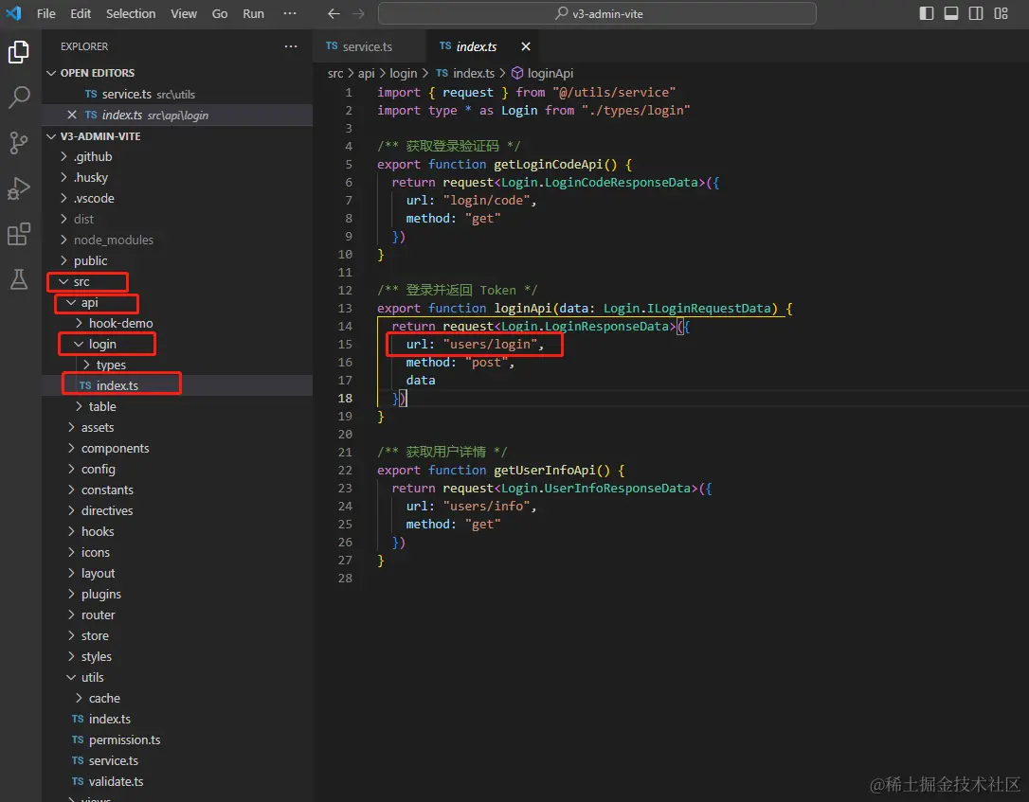Click the Customize Layout icon
Screen dimensions: 1029x802
click(1001, 13)
